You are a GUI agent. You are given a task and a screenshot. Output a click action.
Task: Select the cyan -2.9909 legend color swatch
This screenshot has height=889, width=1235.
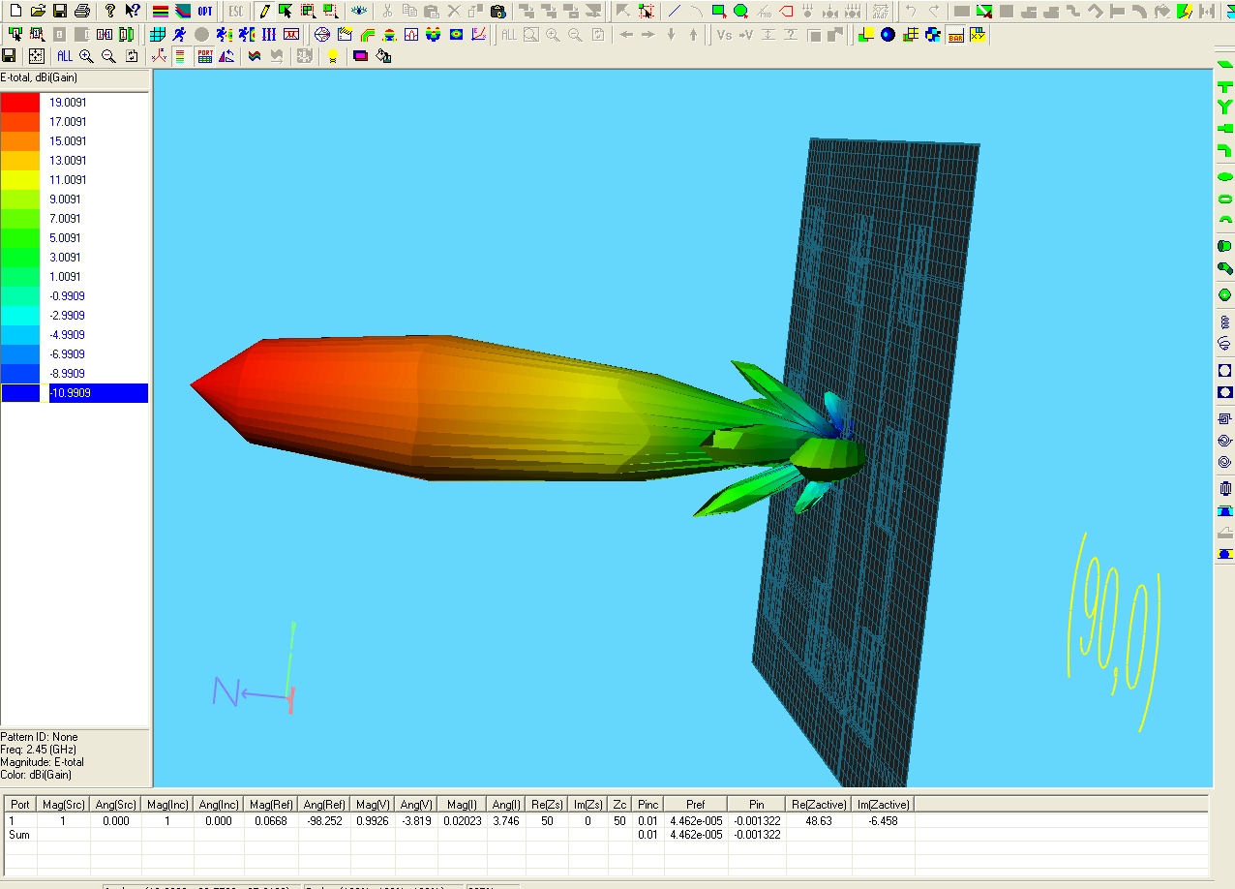pyautogui.click(x=20, y=315)
